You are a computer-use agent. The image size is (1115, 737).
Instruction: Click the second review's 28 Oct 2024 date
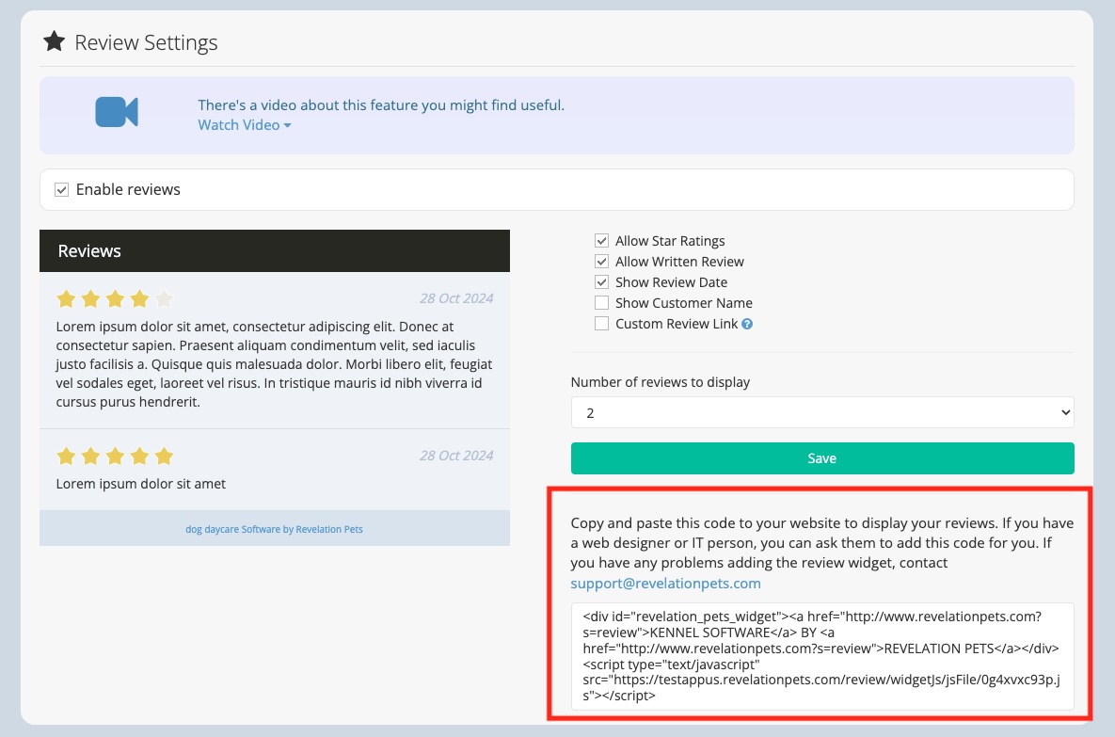tap(456, 456)
